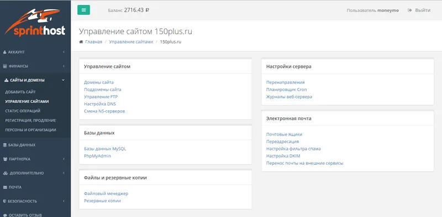Open Перенаправления link
This screenshot has width=442, height=217.
tap(285, 83)
